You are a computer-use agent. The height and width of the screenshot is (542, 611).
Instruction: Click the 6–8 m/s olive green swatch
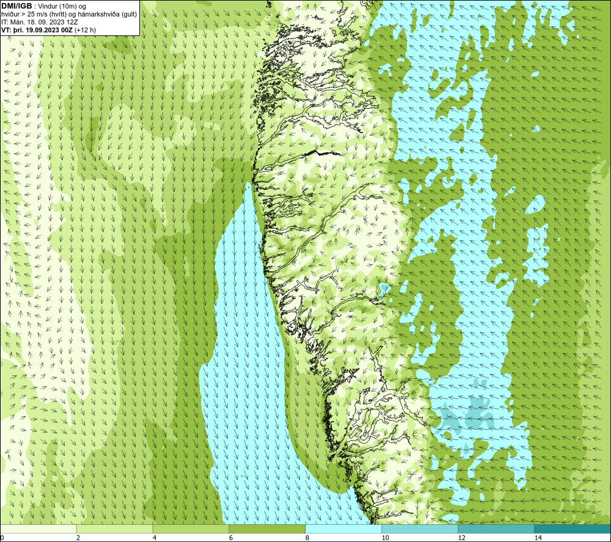point(267,529)
